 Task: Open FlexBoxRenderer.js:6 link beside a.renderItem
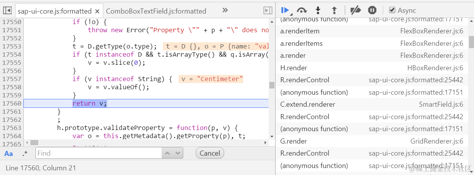pos(432,31)
